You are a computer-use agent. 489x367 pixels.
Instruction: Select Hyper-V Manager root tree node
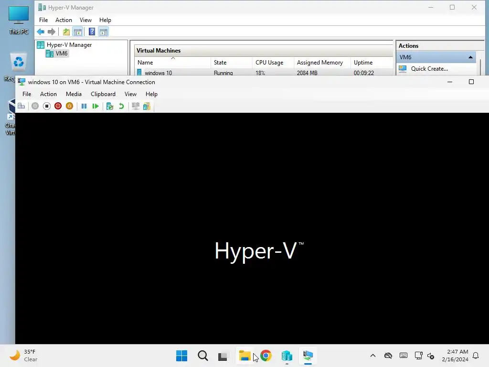tap(64, 45)
